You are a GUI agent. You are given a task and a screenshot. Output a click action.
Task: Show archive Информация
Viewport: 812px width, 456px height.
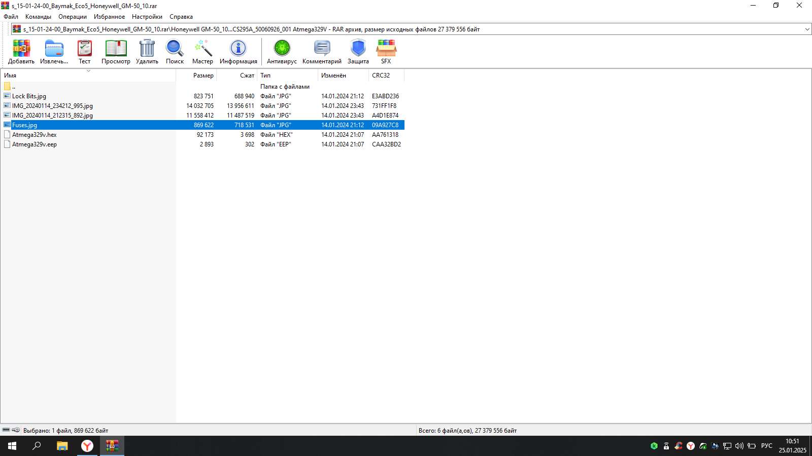click(x=239, y=52)
